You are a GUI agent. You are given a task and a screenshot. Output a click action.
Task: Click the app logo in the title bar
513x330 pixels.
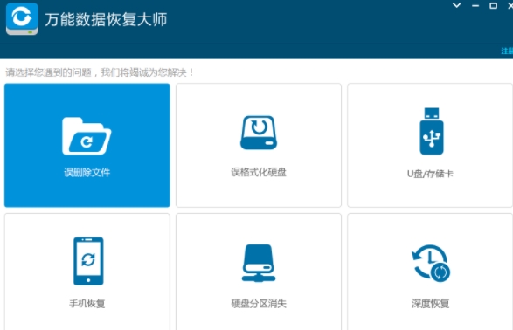tap(22, 19)
